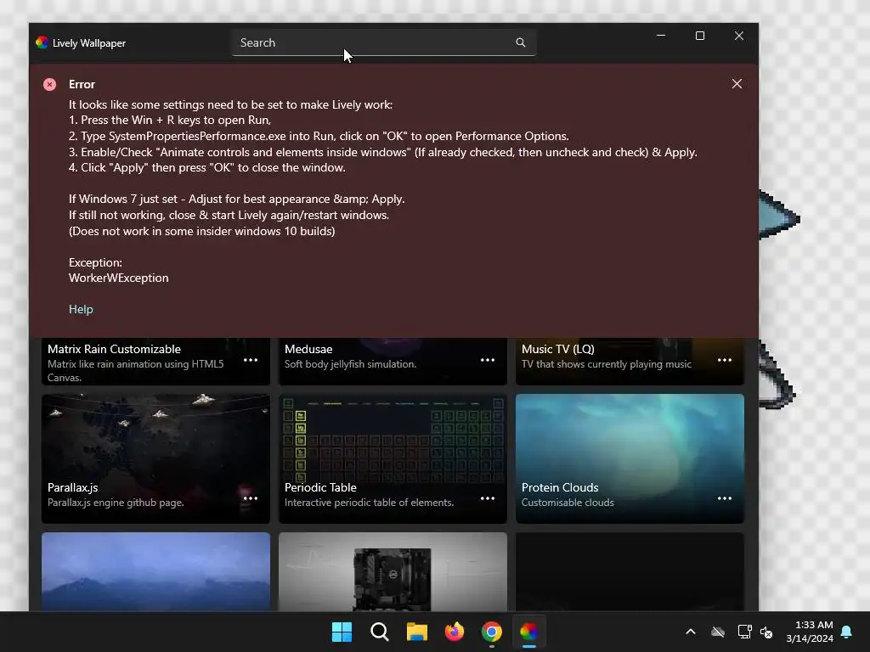Image resolution: width=870 pixels, height=652 pixels.
Task: Click 'Parallax.js engine github page.' description
Action: click(116, 503)
